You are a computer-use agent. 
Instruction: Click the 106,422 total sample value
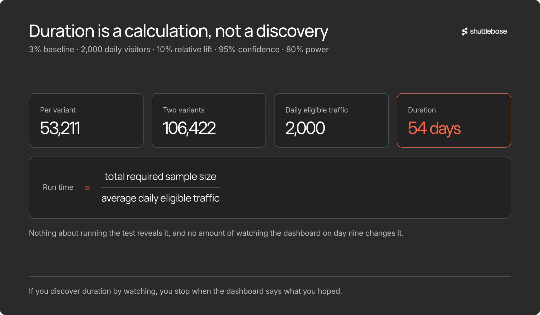click(x=189, y=128)
